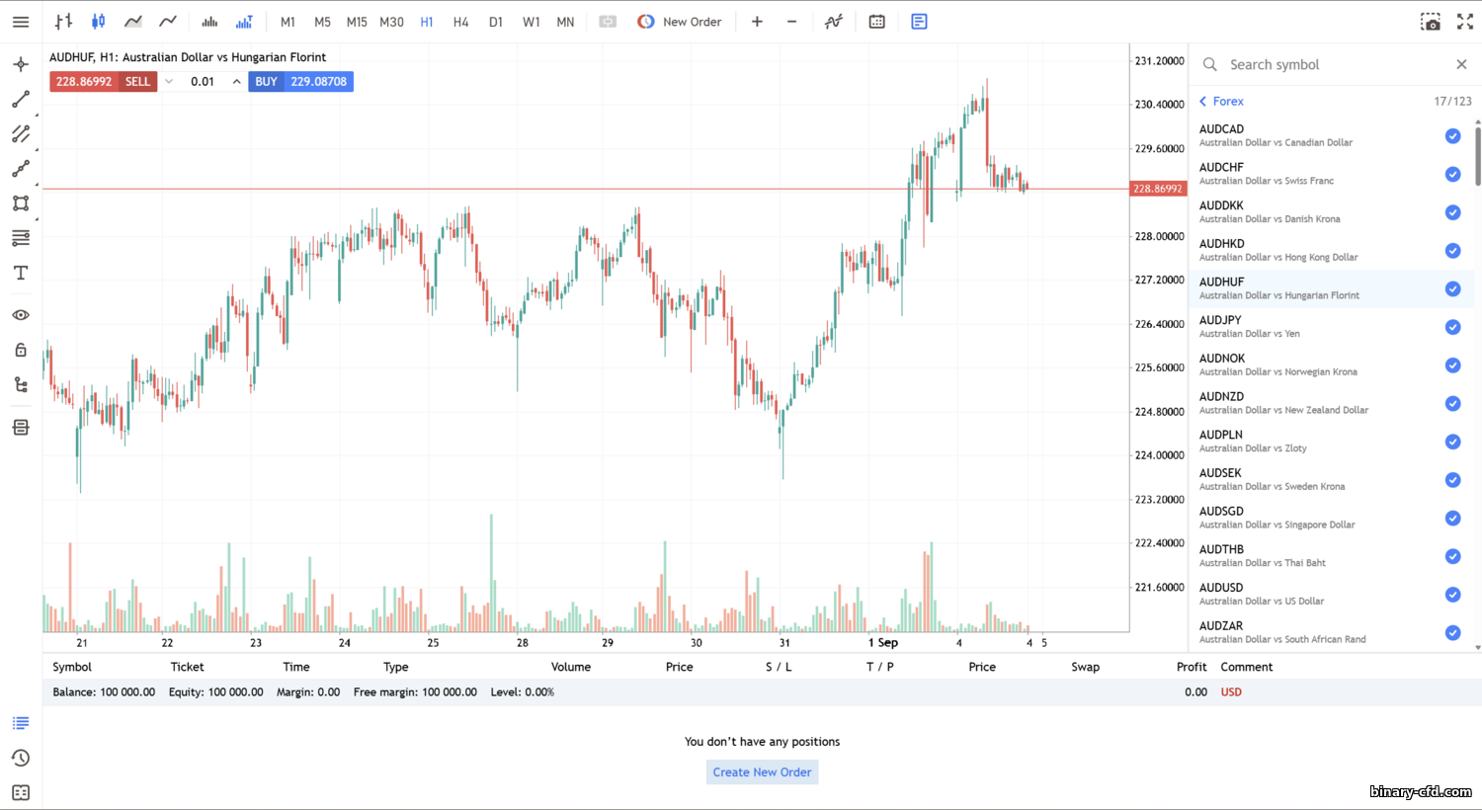Switch chart to candlestick style
The image size is (1482, 810).
(x=99, y=22)
